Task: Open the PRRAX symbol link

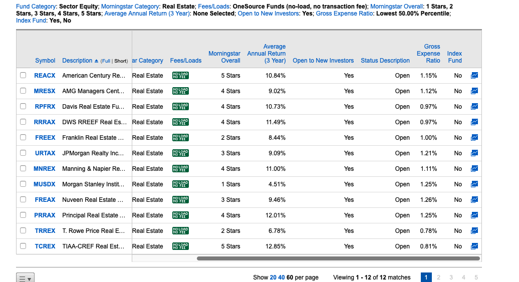Action: (x=45, y=215)
